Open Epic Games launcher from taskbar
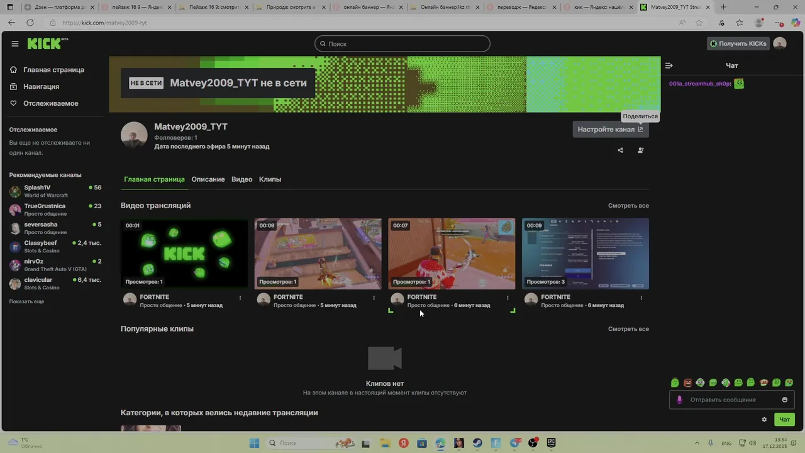805x453 pixels. (552, 443)
